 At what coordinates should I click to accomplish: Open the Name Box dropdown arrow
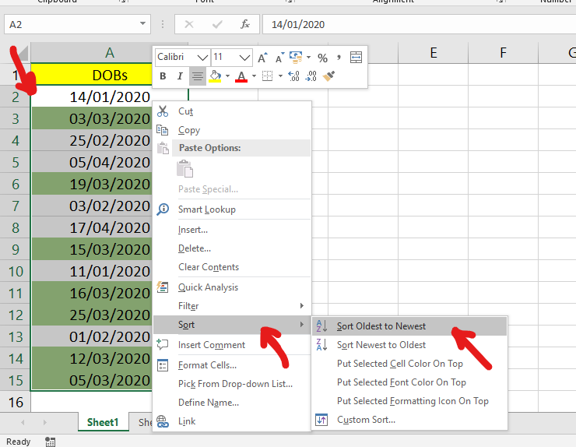(142, 24)
